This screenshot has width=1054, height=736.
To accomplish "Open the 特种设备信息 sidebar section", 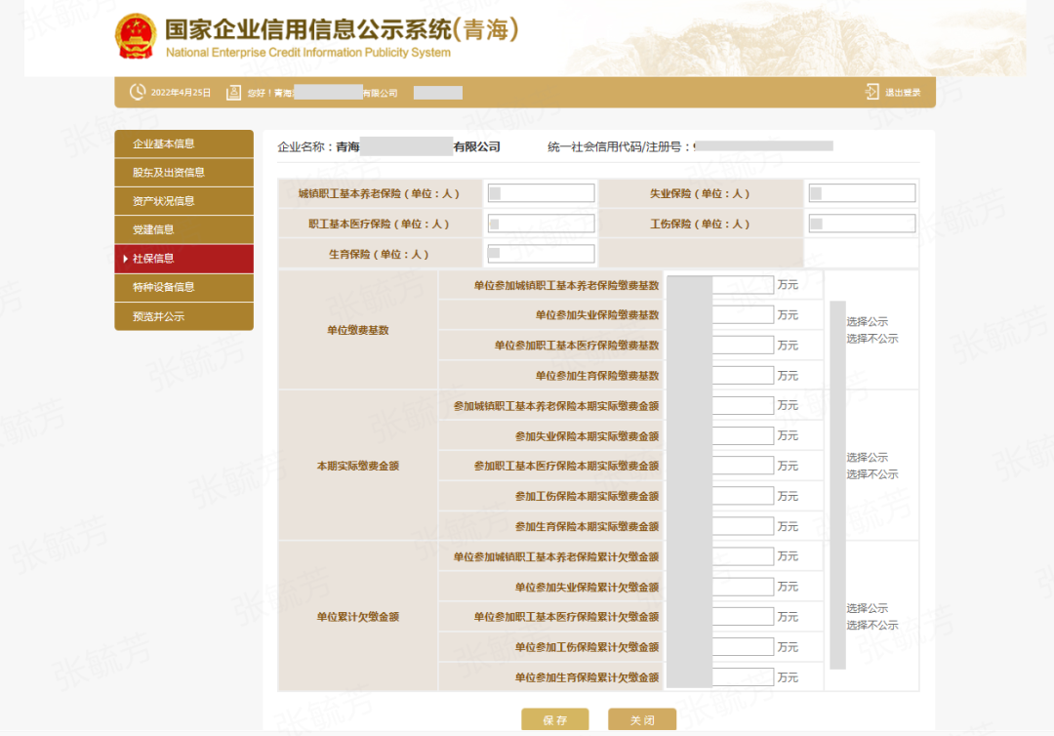I will coord(184,288).
